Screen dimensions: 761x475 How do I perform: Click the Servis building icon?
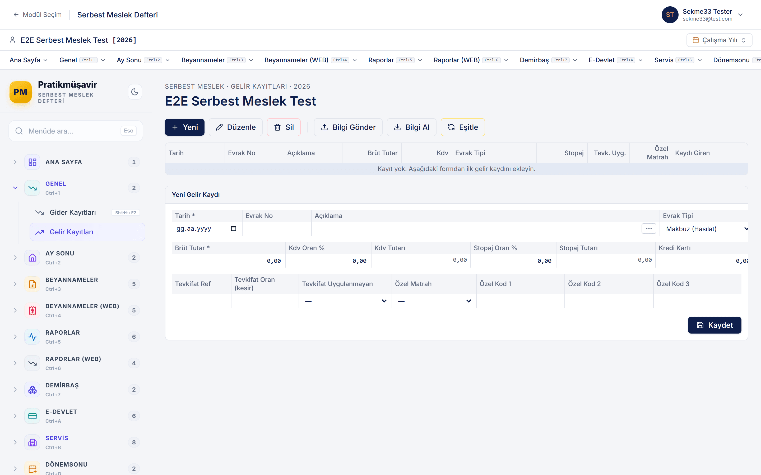point(33,442)
